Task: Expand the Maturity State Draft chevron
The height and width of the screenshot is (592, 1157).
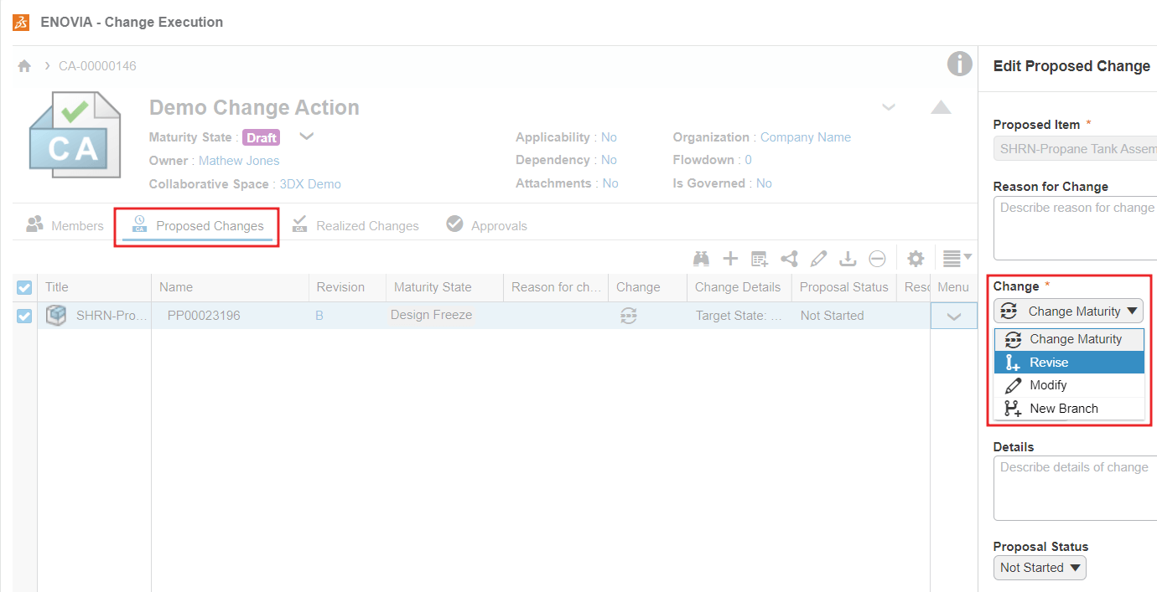Action: click(307, 136)
